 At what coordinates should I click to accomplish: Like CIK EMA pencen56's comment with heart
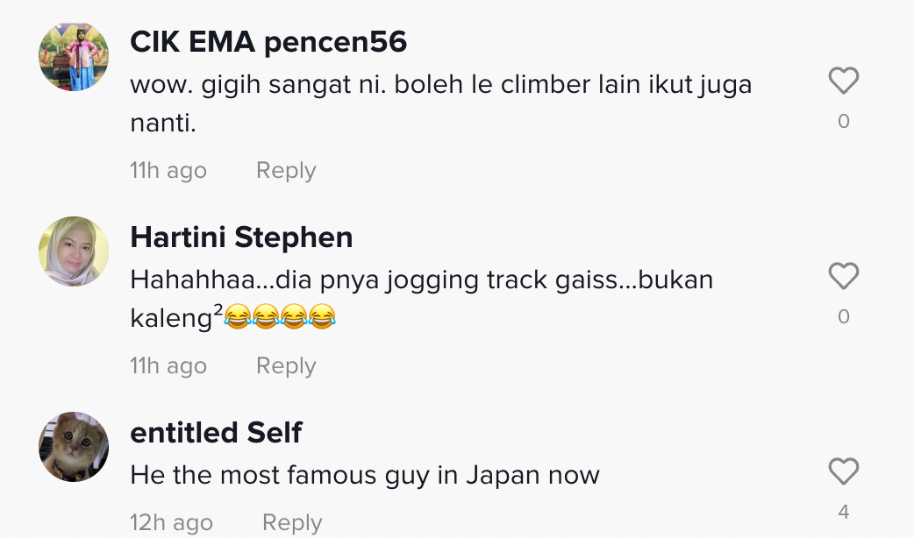pyautogui.click(x=843, y=81)
